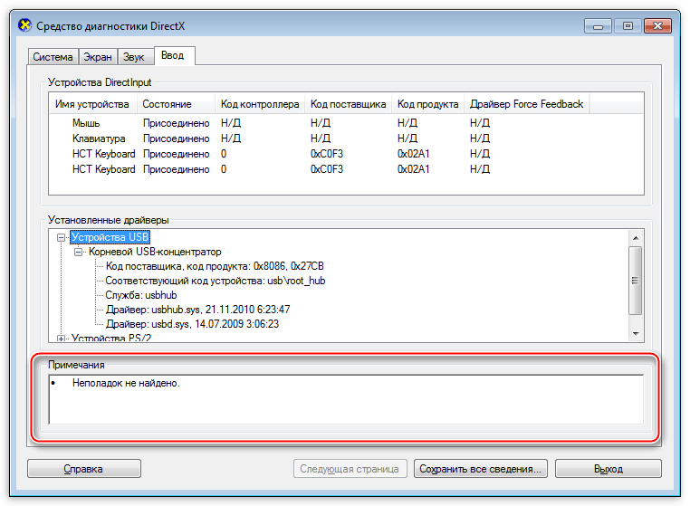Screen dimensions: 690x506
Task: Expand the Устройства PS/2 node
Action: pos(62,339)
